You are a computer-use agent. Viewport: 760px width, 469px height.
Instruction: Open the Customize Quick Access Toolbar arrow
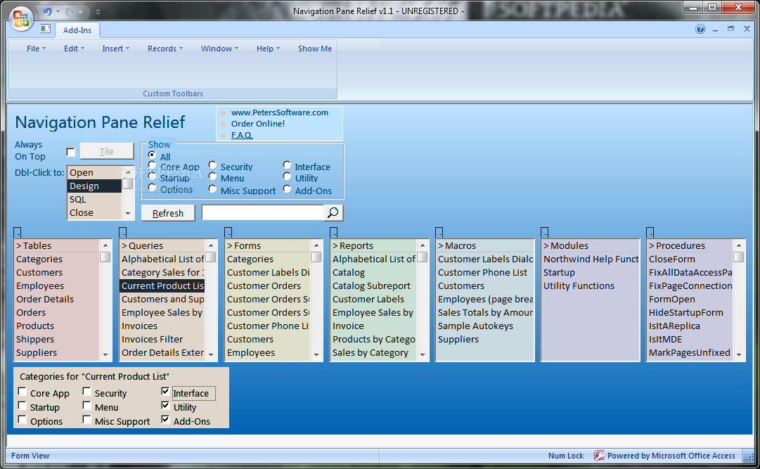coord(98,12)
